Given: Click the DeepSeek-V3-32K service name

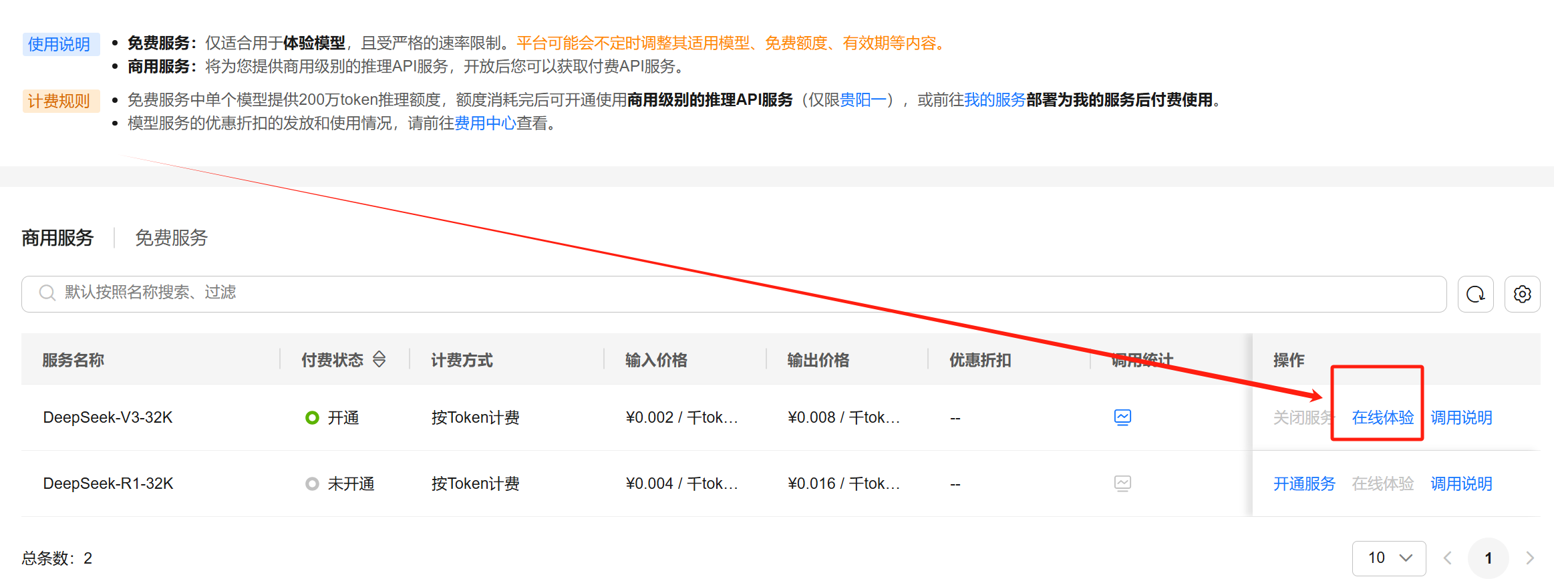Looking at the screenshot, I should click(108, 417).
